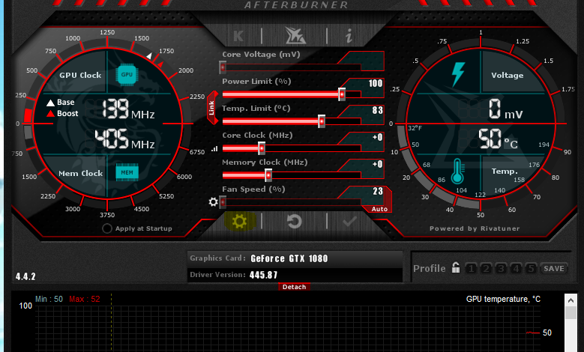Open the core clock curve bars icon

tap(214, 149)
